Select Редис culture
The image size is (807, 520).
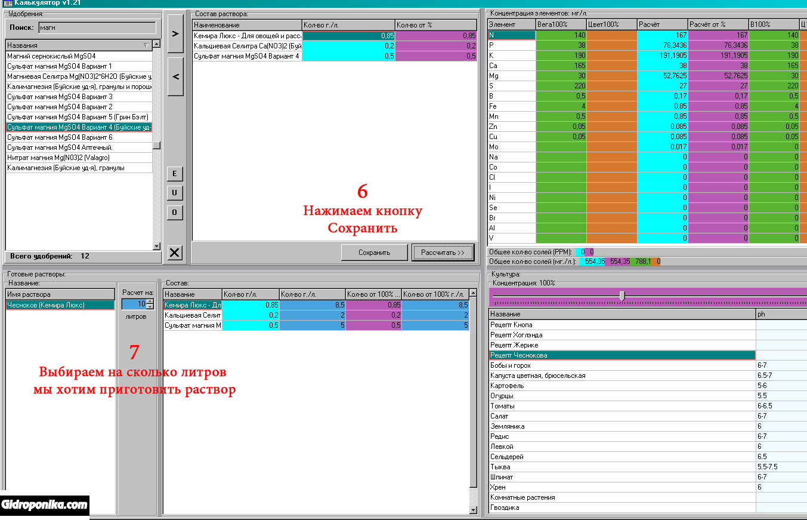pyautogui.click(x=622, y=436)
